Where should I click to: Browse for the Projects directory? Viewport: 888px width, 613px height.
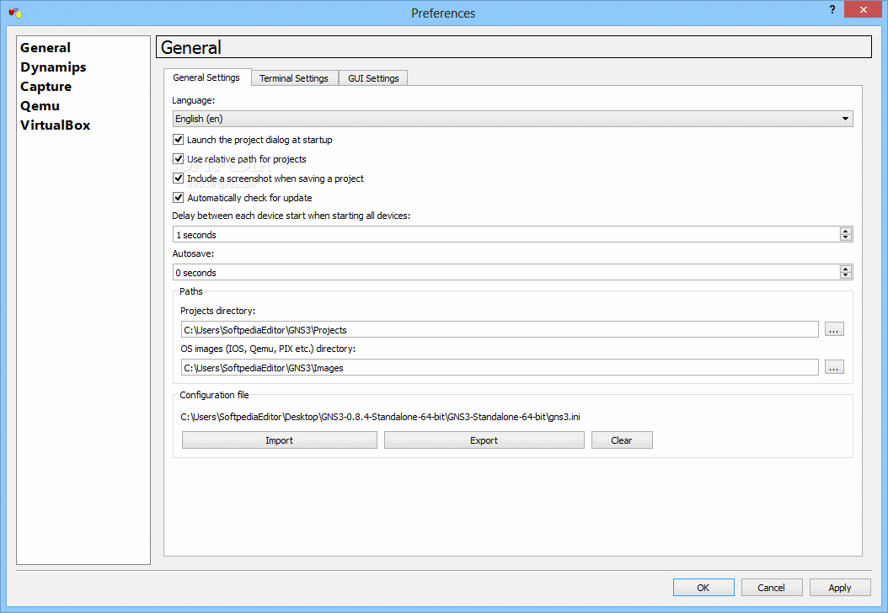click(x=834, y=329)
